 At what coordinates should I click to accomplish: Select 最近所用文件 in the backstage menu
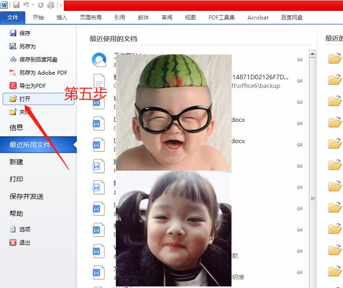pyautogui.click(x=38, y=144)
